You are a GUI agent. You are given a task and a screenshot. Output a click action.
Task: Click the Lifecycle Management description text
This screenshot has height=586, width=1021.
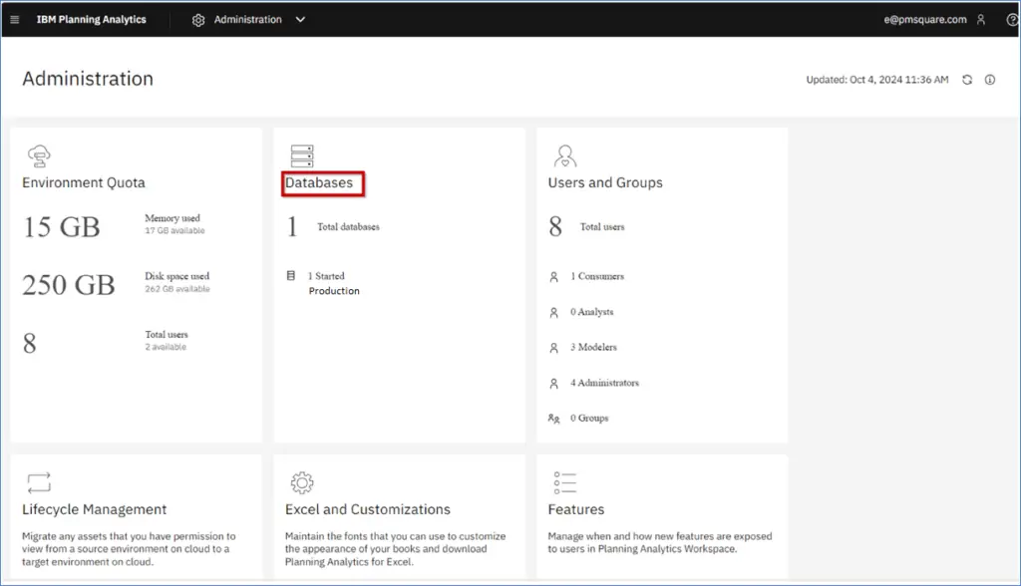tap(129, 549)
